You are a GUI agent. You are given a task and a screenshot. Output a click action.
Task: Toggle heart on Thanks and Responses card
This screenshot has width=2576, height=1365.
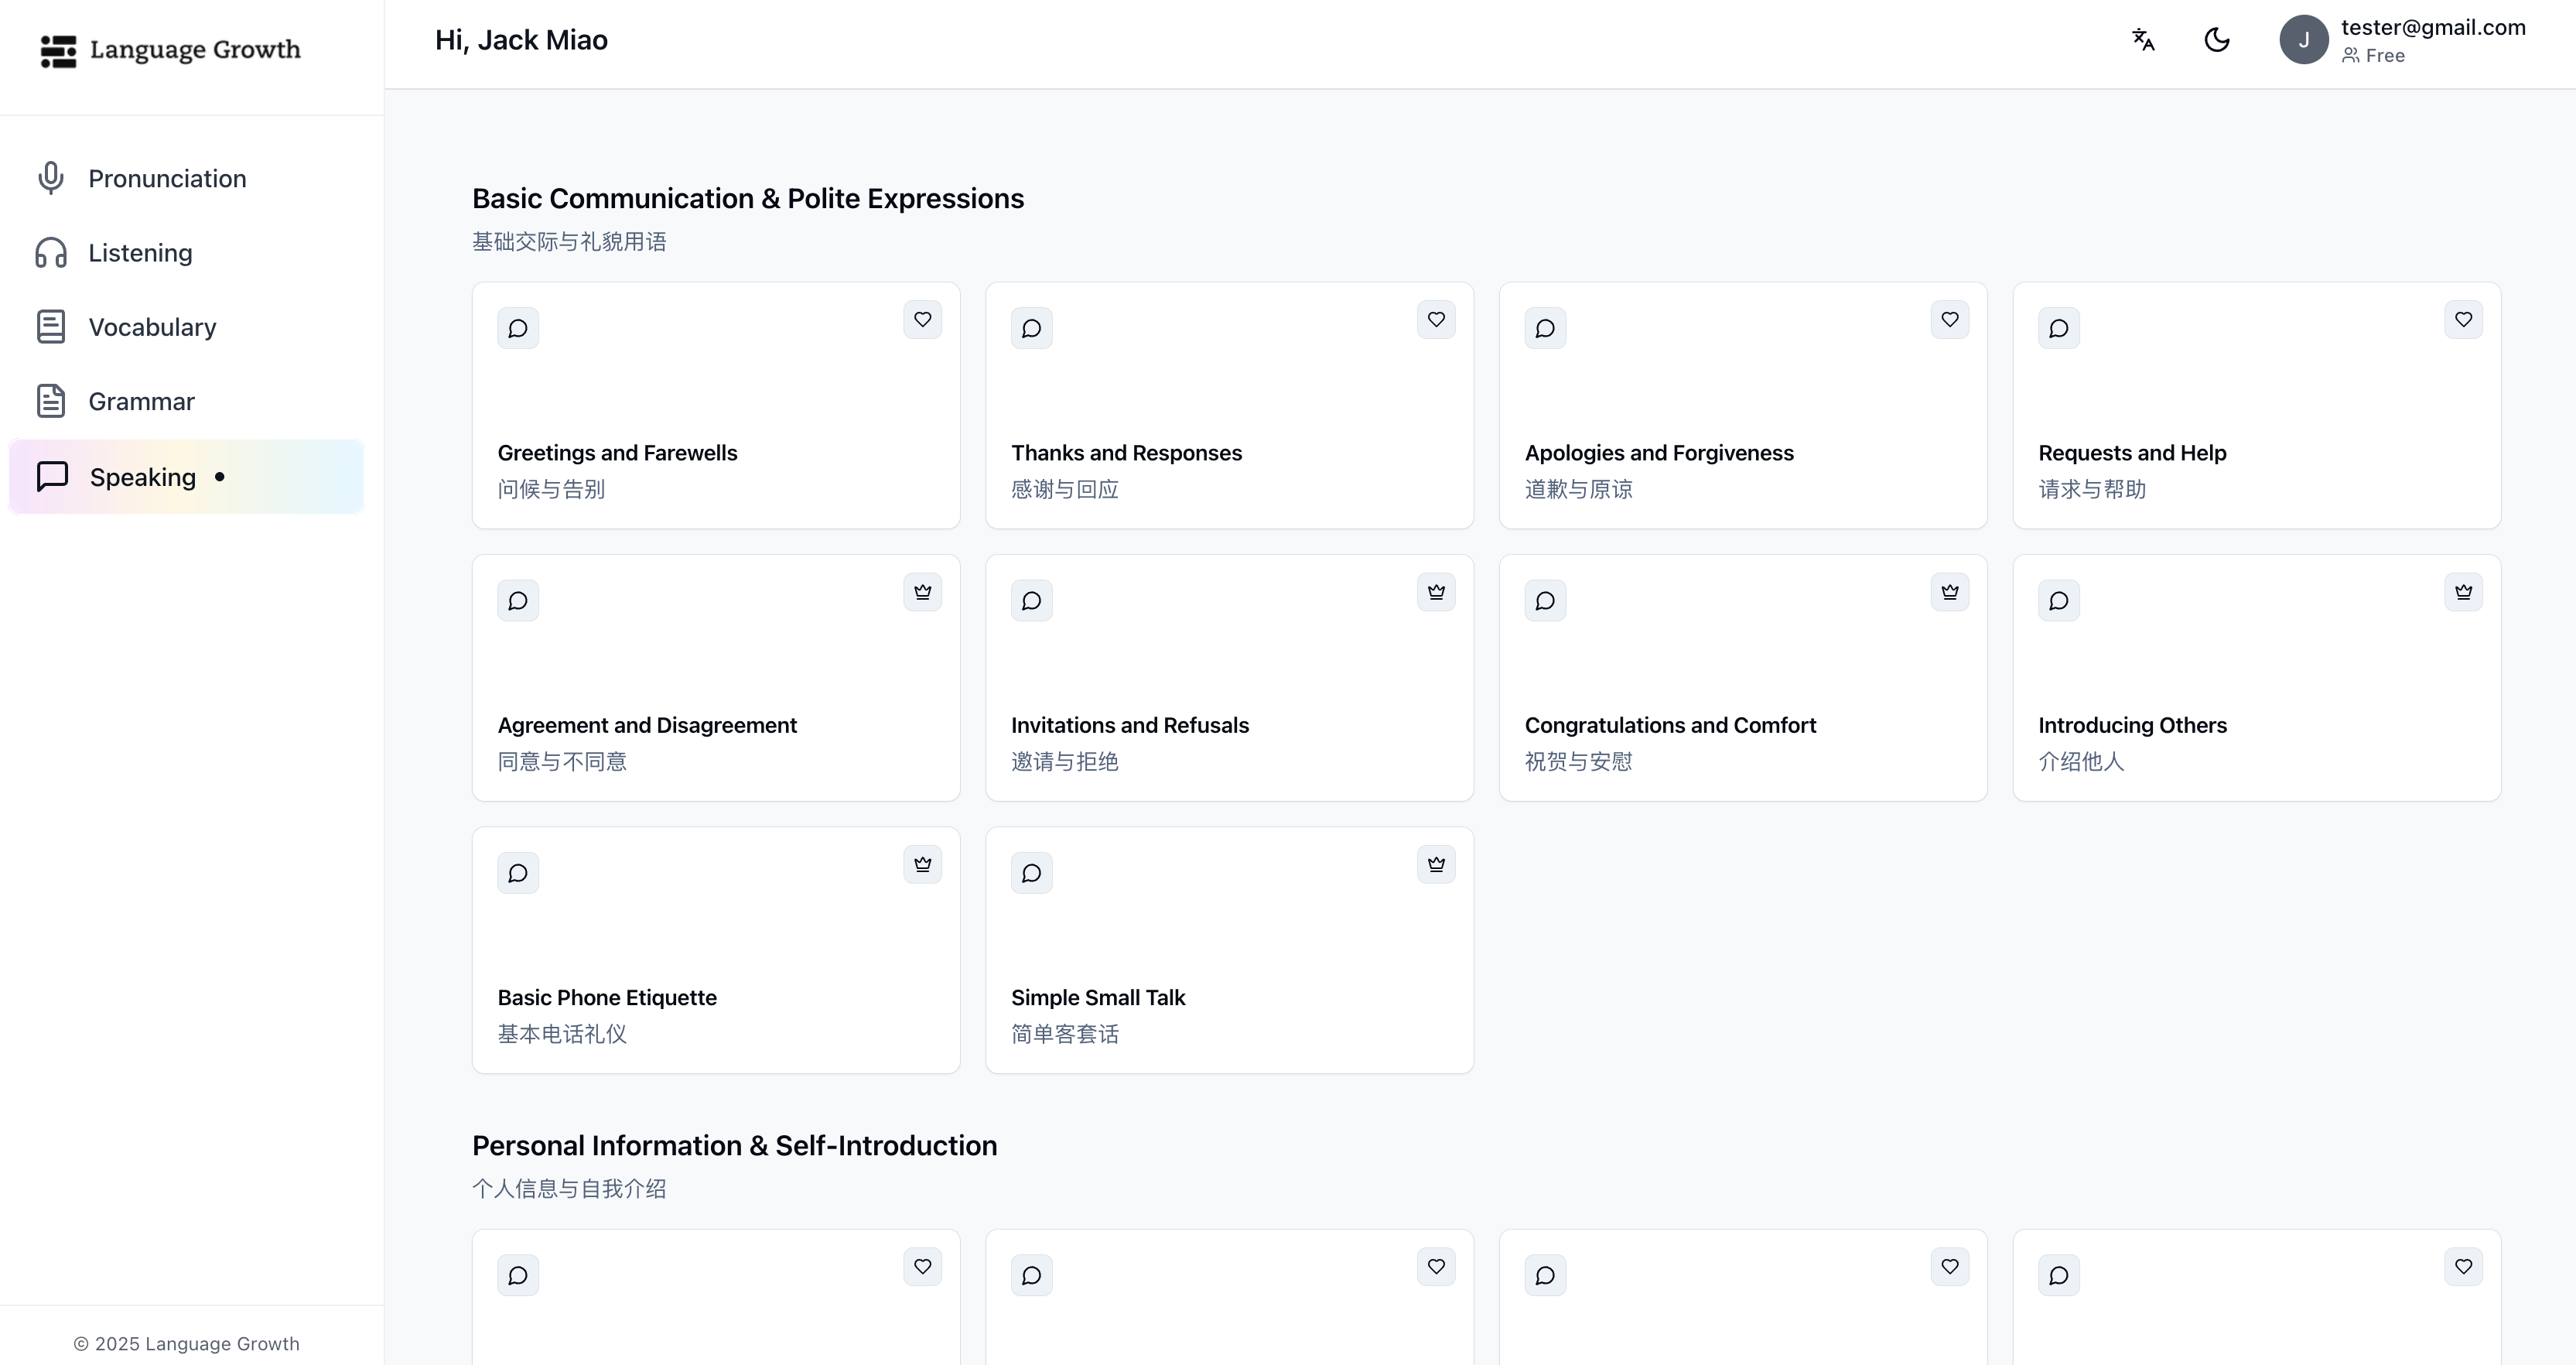click(1436, 320)
